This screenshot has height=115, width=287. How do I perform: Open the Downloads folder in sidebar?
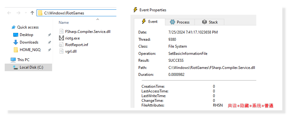[x=26, y=42]
